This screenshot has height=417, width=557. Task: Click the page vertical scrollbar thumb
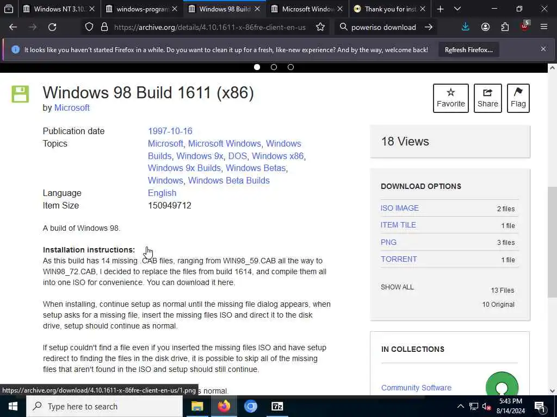pos(552,242)
